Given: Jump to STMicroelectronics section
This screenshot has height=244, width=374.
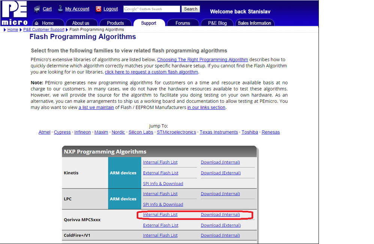Looking at the screenshot, I should 176,132.
